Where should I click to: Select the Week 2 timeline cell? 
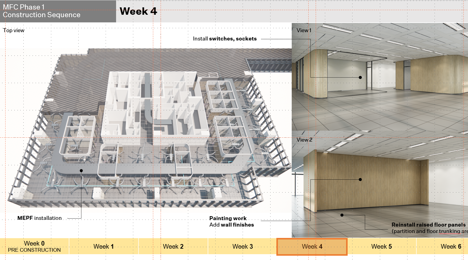point(173,247)
